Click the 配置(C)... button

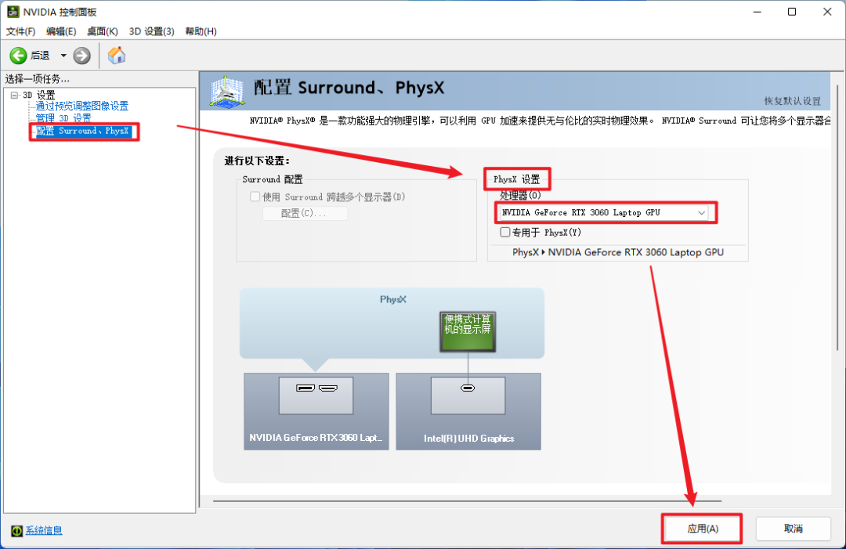305,213
